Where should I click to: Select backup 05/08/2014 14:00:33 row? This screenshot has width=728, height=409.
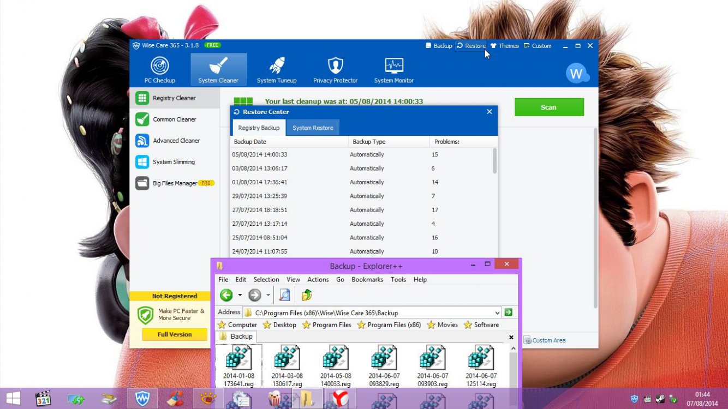pyautogui.click(x=361, y=154)
